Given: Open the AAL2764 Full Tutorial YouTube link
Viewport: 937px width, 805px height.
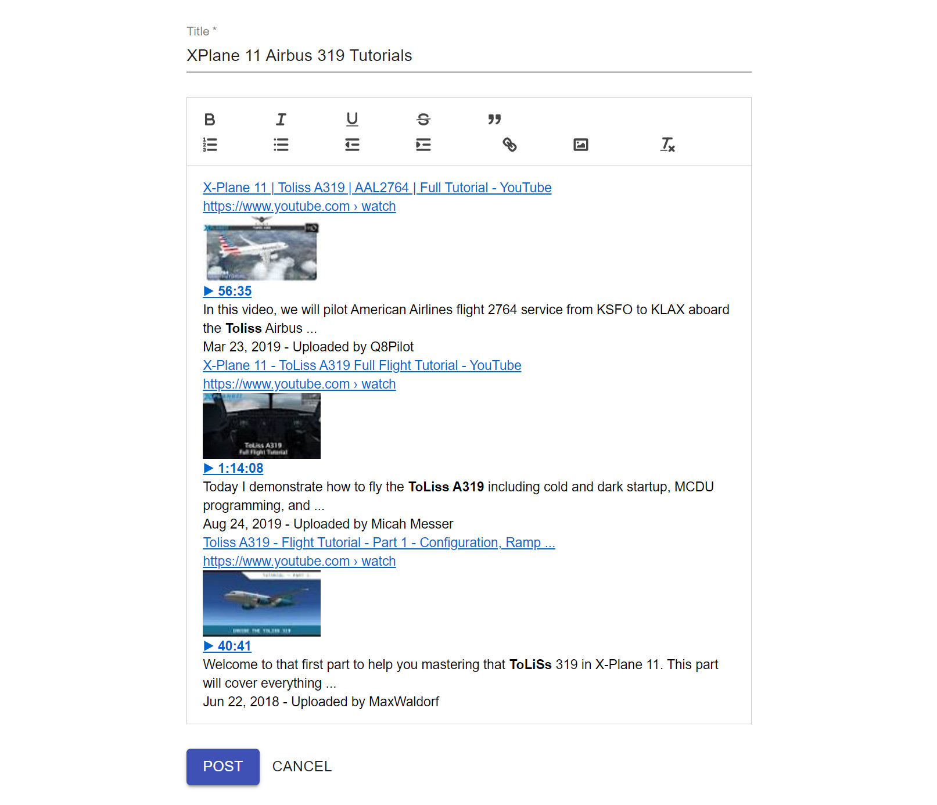Looking at the screenshot, I should (377, 188).
